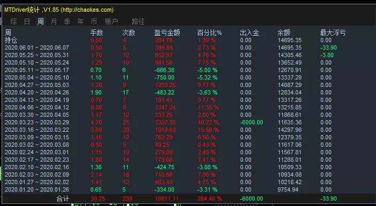Select the 周 weekly tab

(x=40, y=21)
